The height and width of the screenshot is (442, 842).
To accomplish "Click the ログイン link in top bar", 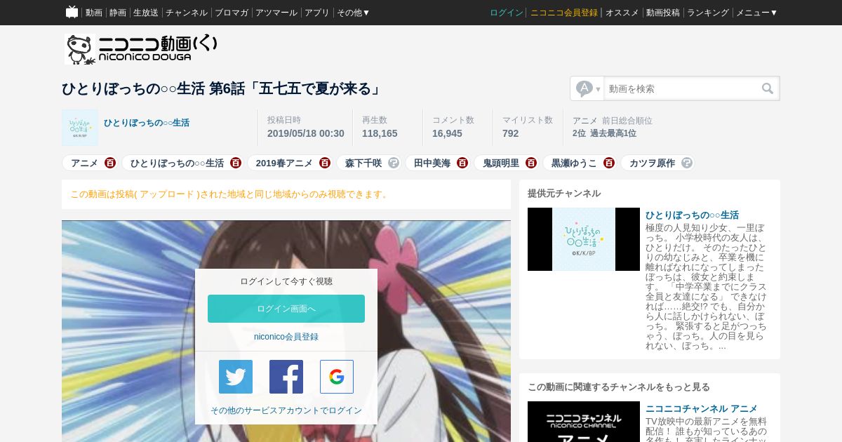I will pyautogui.click(x=507, y=13).
